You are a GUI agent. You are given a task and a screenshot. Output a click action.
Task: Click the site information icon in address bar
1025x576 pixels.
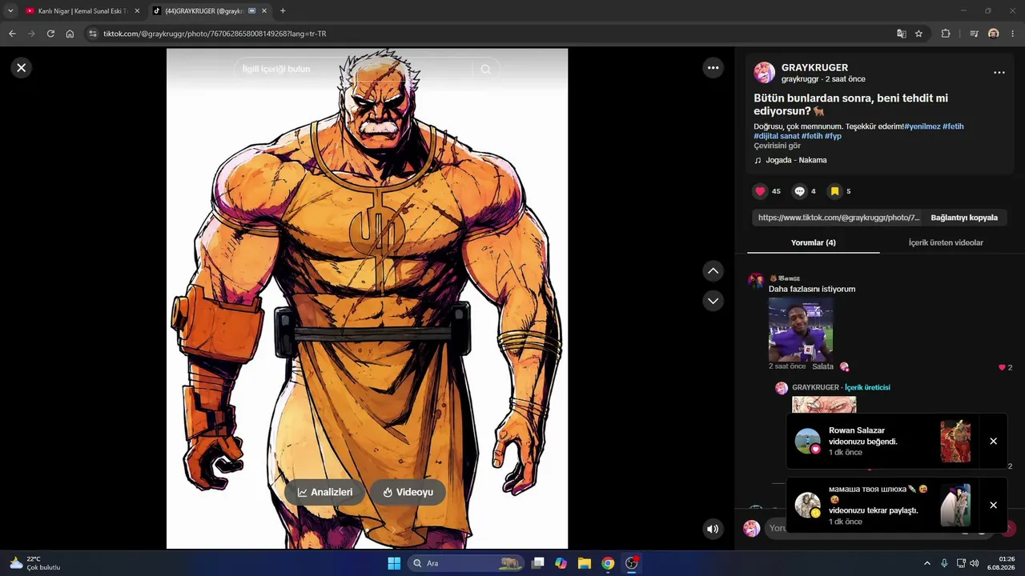click(93, 34)
